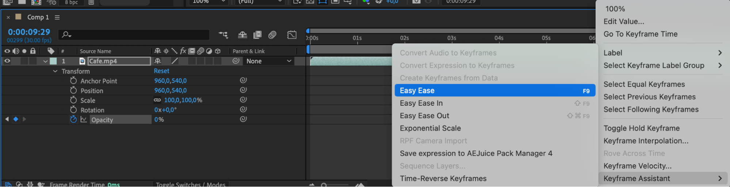Click the Rotation stopwatch icon
Screen dimensions: 730x187
(x=73, y=110)
